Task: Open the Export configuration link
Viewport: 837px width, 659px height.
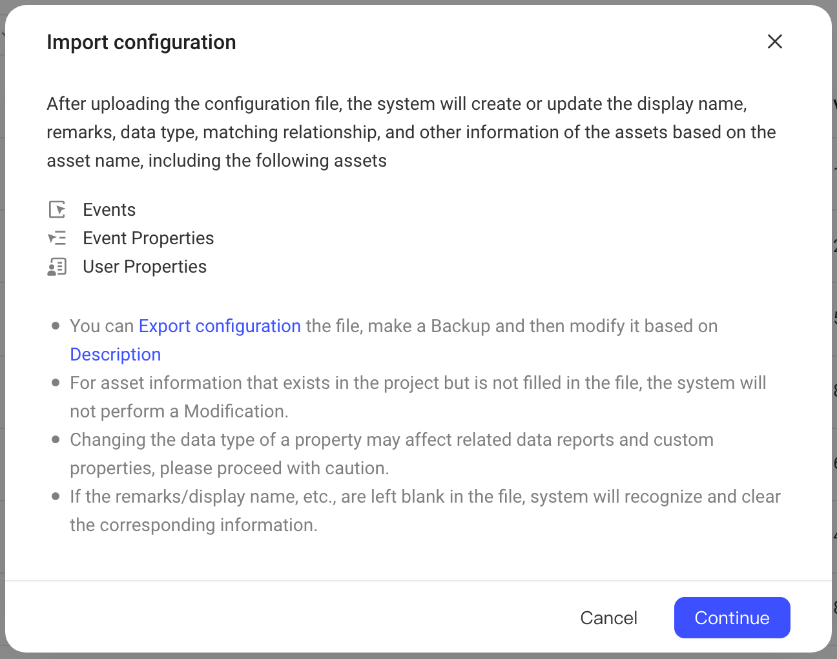Action: [220, 326]
